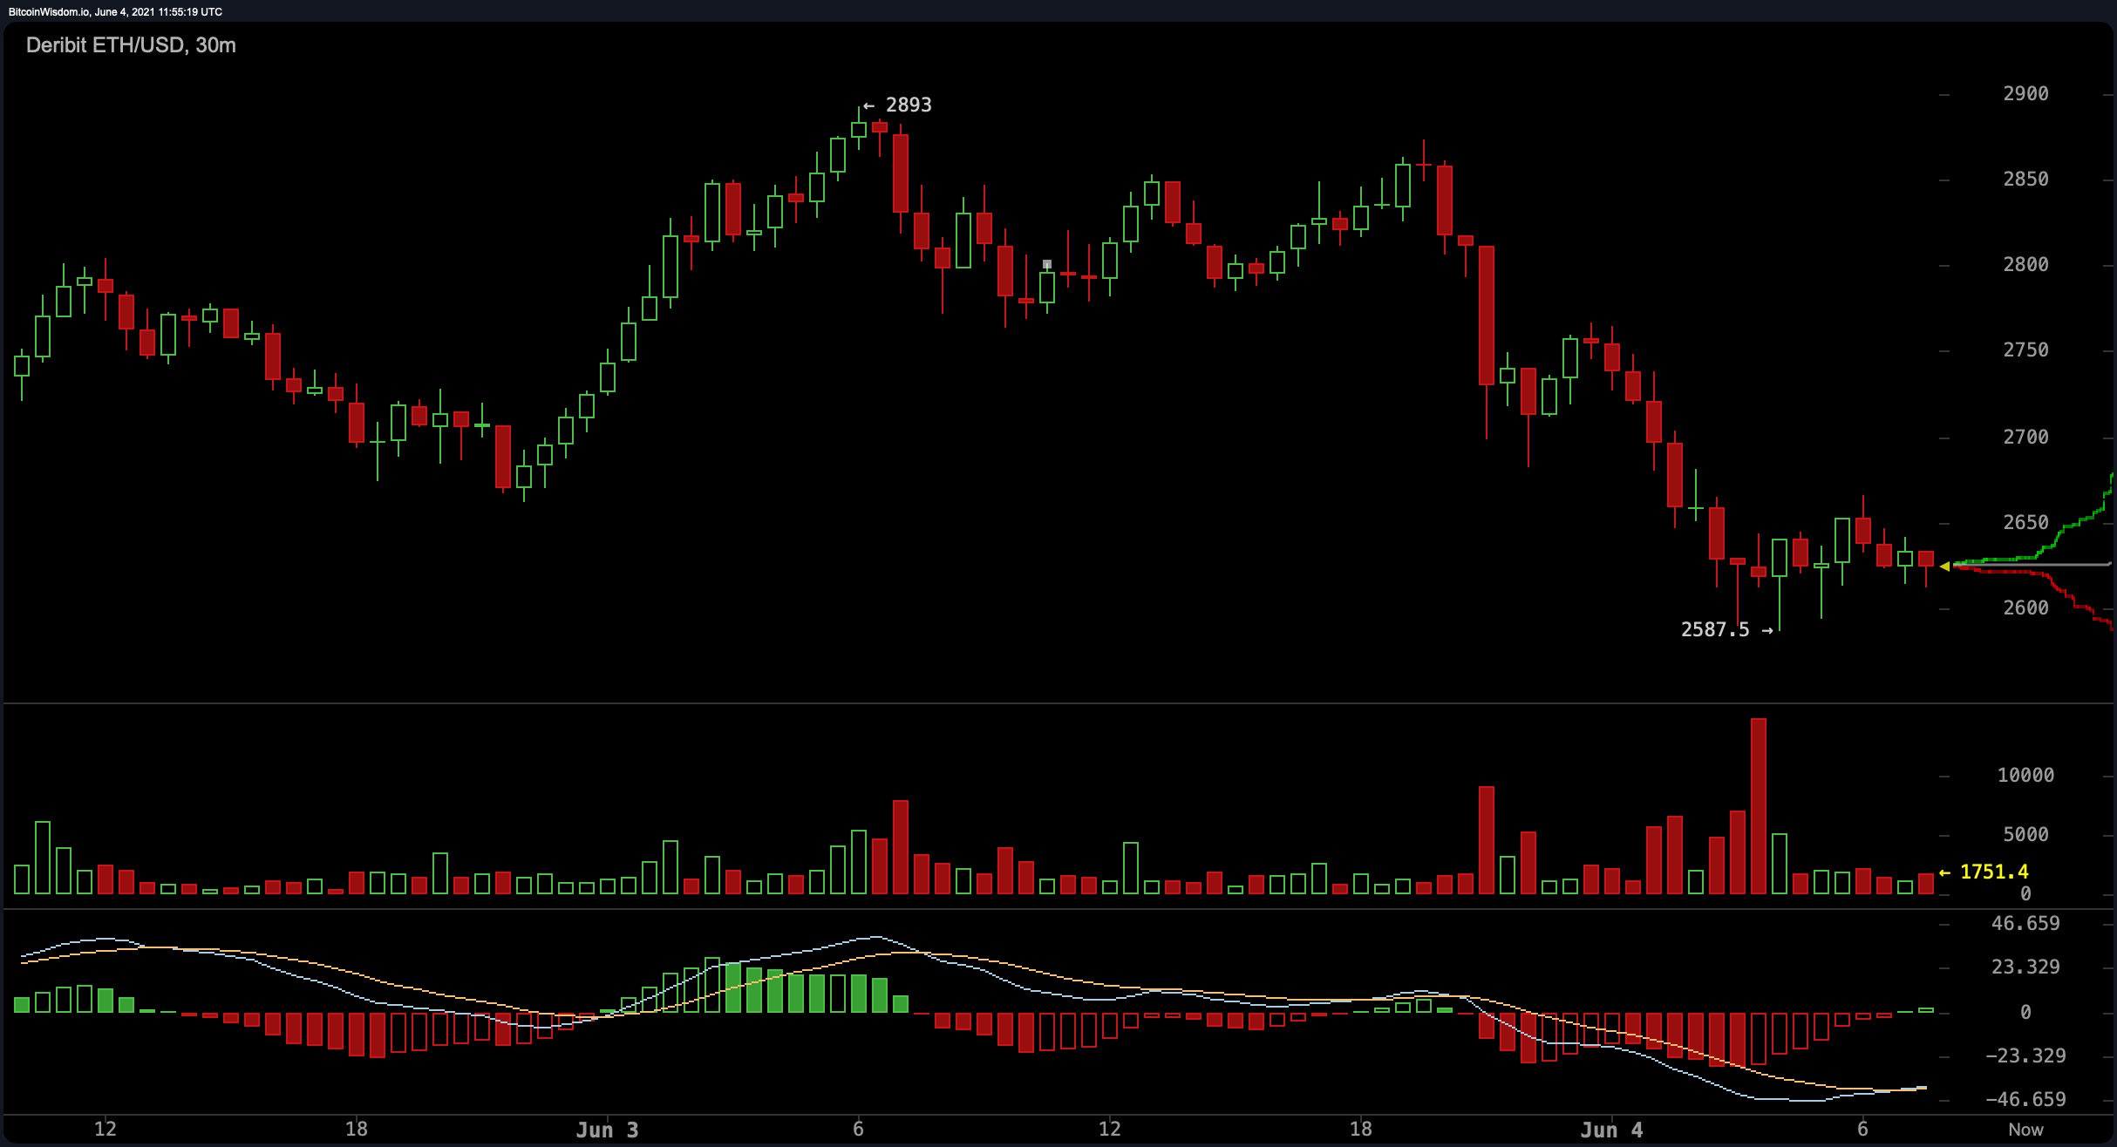Click the 2800 price axis label

point(2025,265)
